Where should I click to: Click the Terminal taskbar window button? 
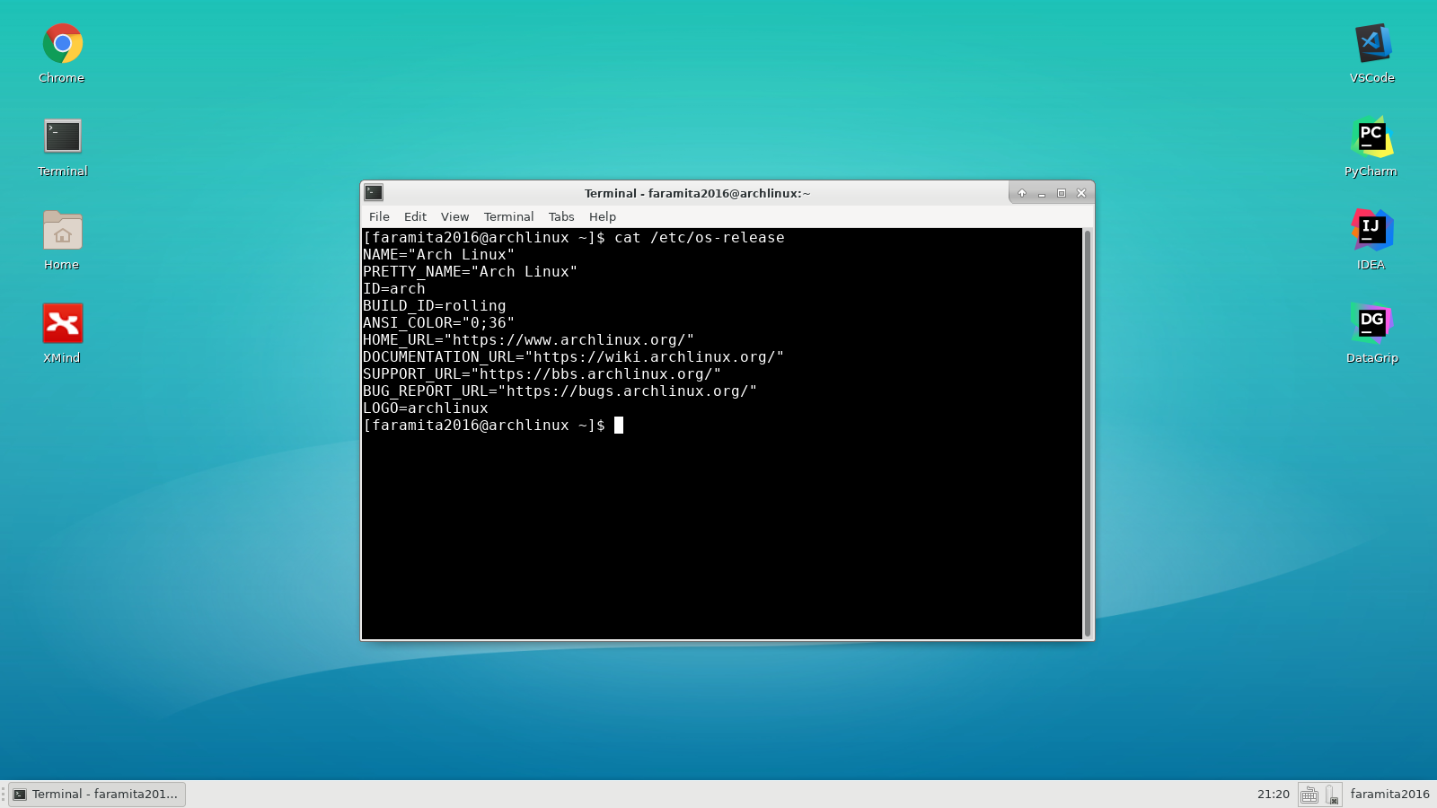(97, 795)
